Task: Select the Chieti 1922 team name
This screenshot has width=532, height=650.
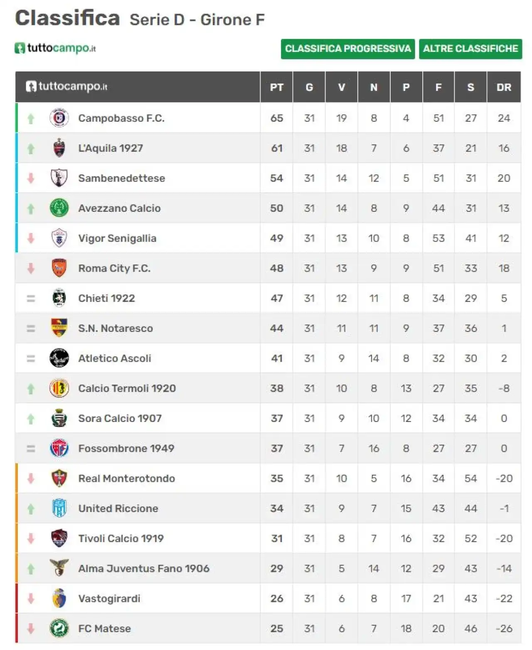Action: point(106,298)
